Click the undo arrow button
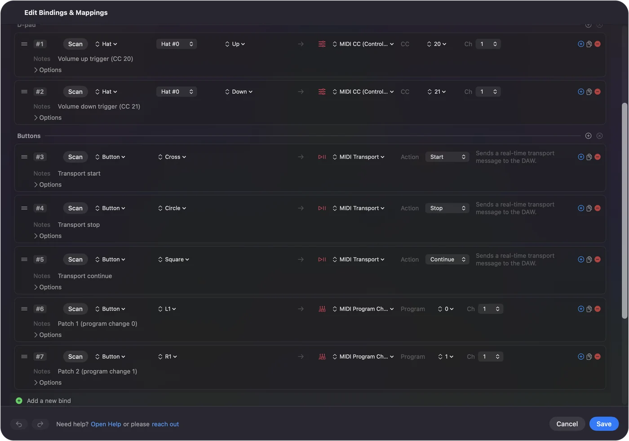The width and height of the screenshot is (629, 441). coord(19,424)
